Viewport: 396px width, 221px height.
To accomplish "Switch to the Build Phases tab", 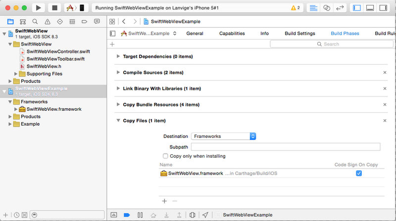I will 345,33.
